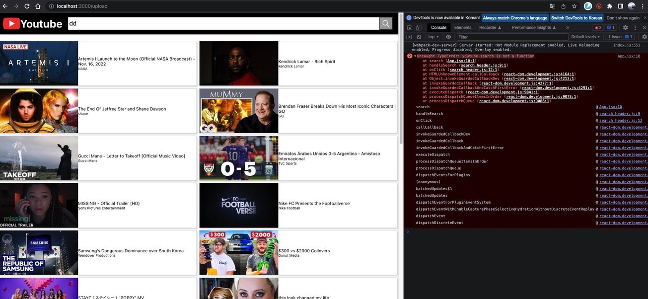Open the react-dom.development.js:4164:1 stack link
Viewport: 648px width, 299px height.
pos(539,74)
